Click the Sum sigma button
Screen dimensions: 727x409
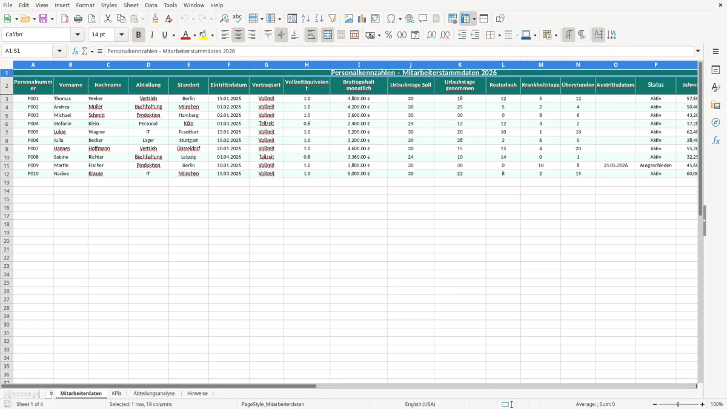click(x=85, y=52)
